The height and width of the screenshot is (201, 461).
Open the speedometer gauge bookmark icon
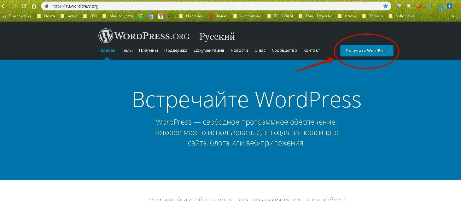[x=171, y=16]
